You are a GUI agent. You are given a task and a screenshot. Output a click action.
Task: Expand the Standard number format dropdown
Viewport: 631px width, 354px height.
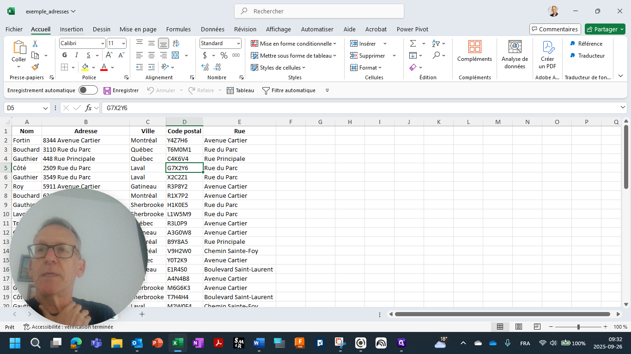(238, 43)
